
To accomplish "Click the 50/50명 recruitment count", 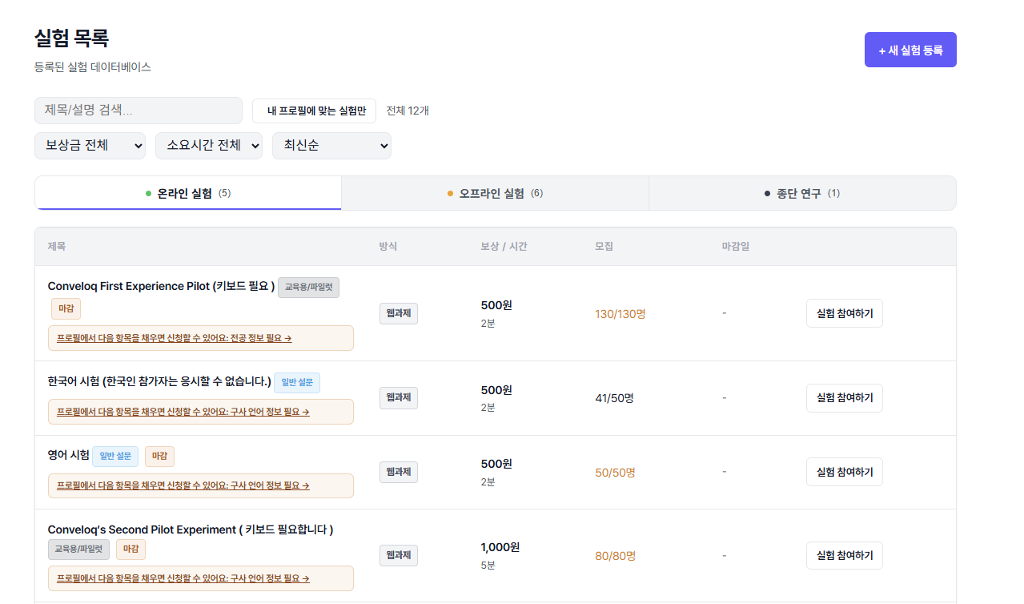I will point(615,473).
